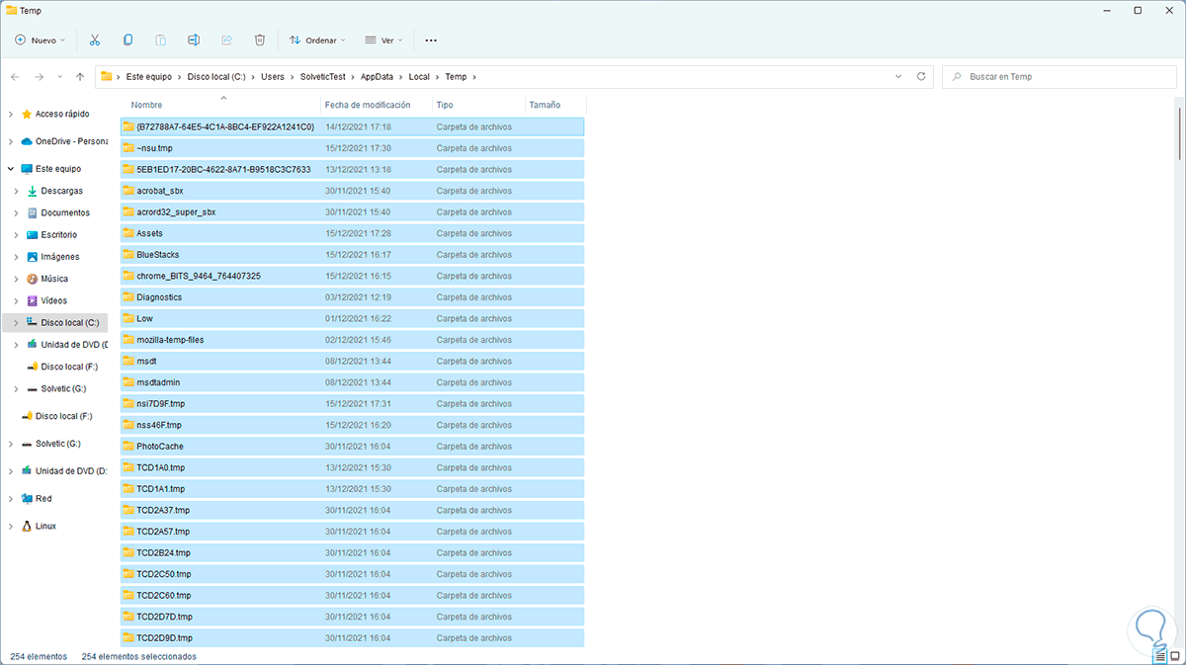Click the Buscar en Temp search field
Image resolution: width=1186 pixels, height=665 pixels.
(x=1058, y=76)
